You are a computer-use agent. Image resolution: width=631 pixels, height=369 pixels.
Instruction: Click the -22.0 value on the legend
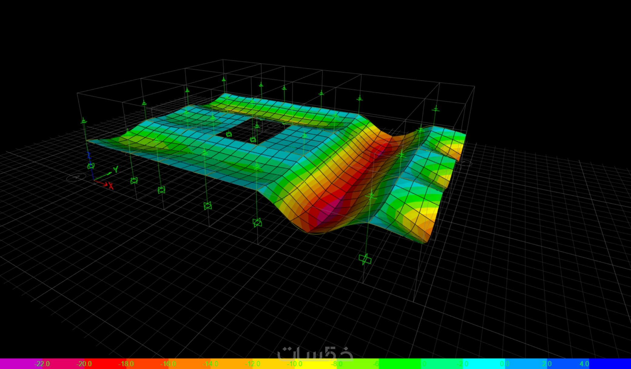[x=42, y=364]
